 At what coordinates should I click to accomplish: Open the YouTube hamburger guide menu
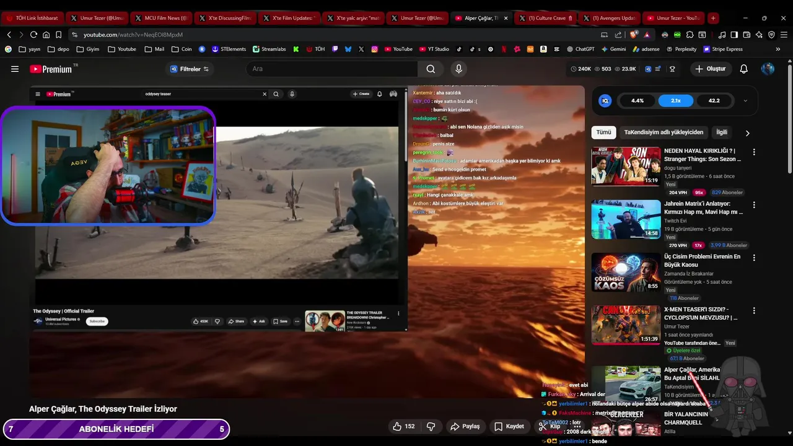tap(15, 69)
